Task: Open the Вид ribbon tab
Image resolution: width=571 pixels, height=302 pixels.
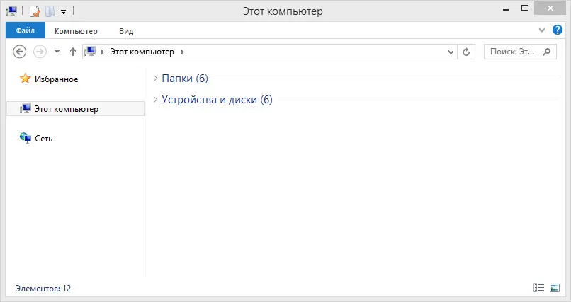Action: click(126, 31)
